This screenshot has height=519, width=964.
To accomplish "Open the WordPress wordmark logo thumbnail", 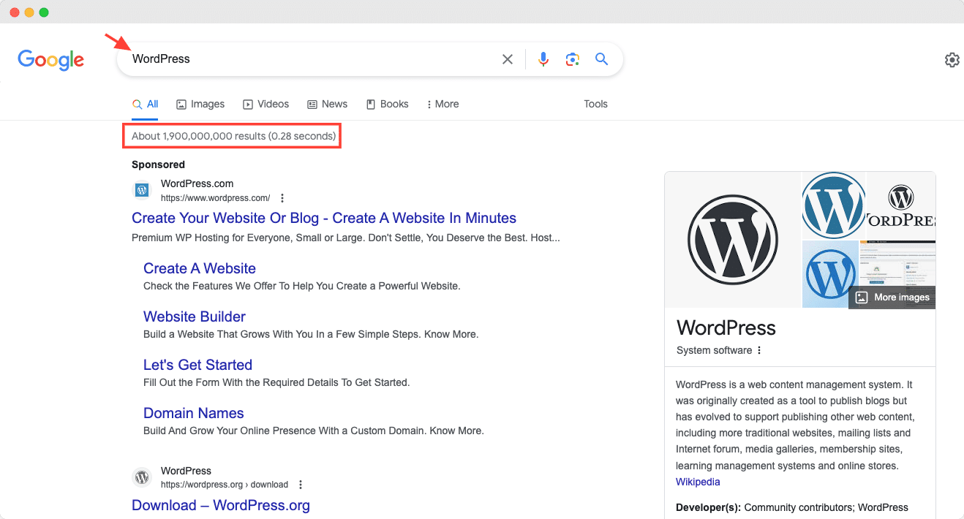I will point(901,205).
